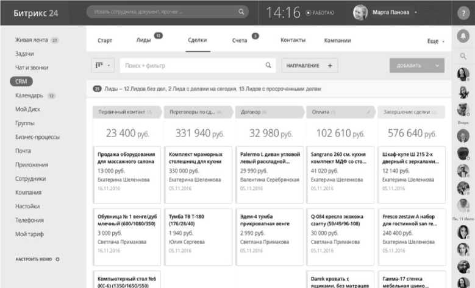Click Марта Панова's profile avatar
The image size is (475, 288).
pos(360,12)
